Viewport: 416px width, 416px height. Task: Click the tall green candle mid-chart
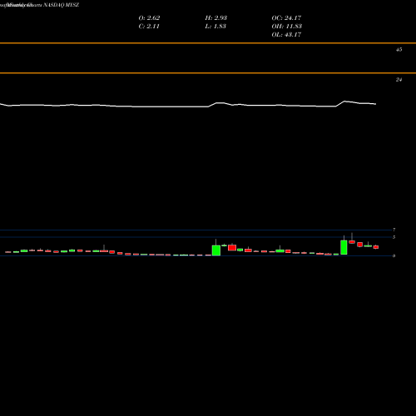(216, 250)
